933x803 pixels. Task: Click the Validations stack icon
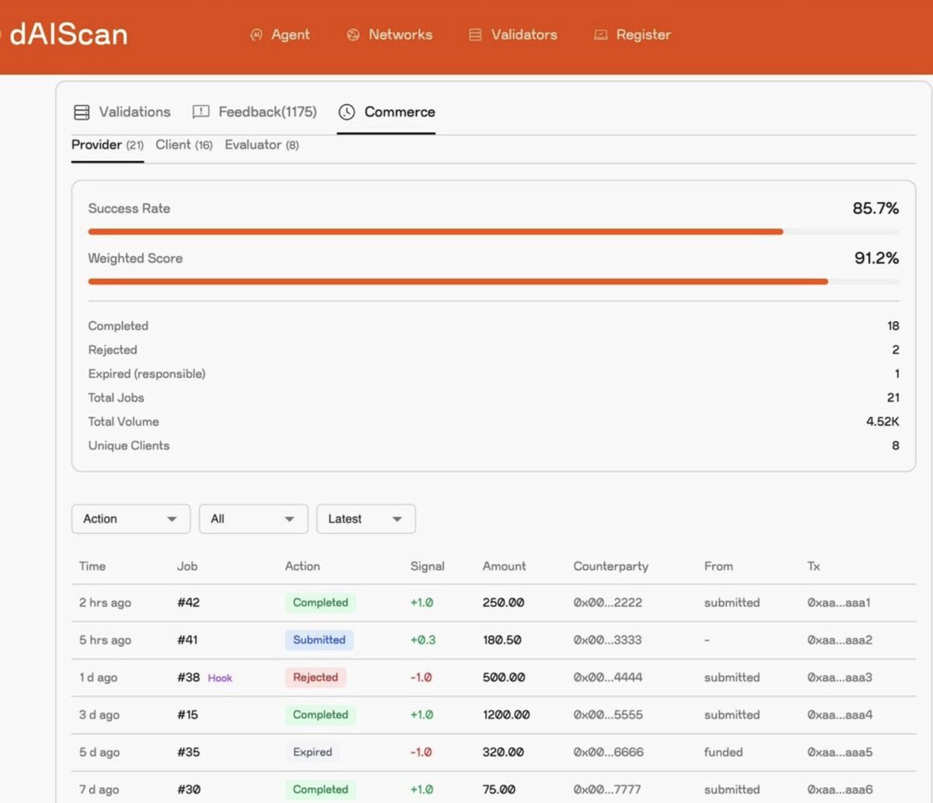point(82,112)
